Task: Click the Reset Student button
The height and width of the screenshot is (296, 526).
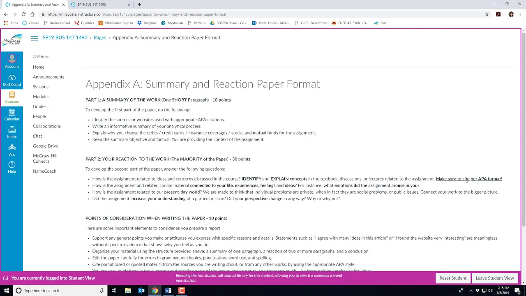Action: coord(453,278)
